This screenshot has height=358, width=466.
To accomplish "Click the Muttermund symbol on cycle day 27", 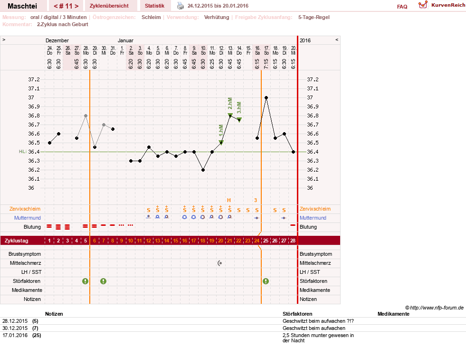I will point(284,218).
